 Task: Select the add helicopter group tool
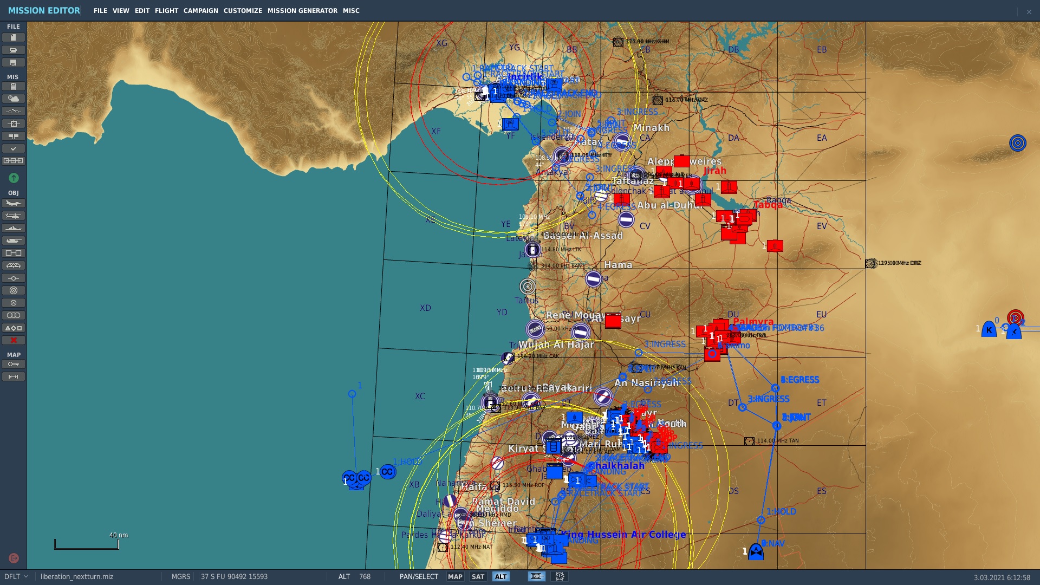coord(14,216)
